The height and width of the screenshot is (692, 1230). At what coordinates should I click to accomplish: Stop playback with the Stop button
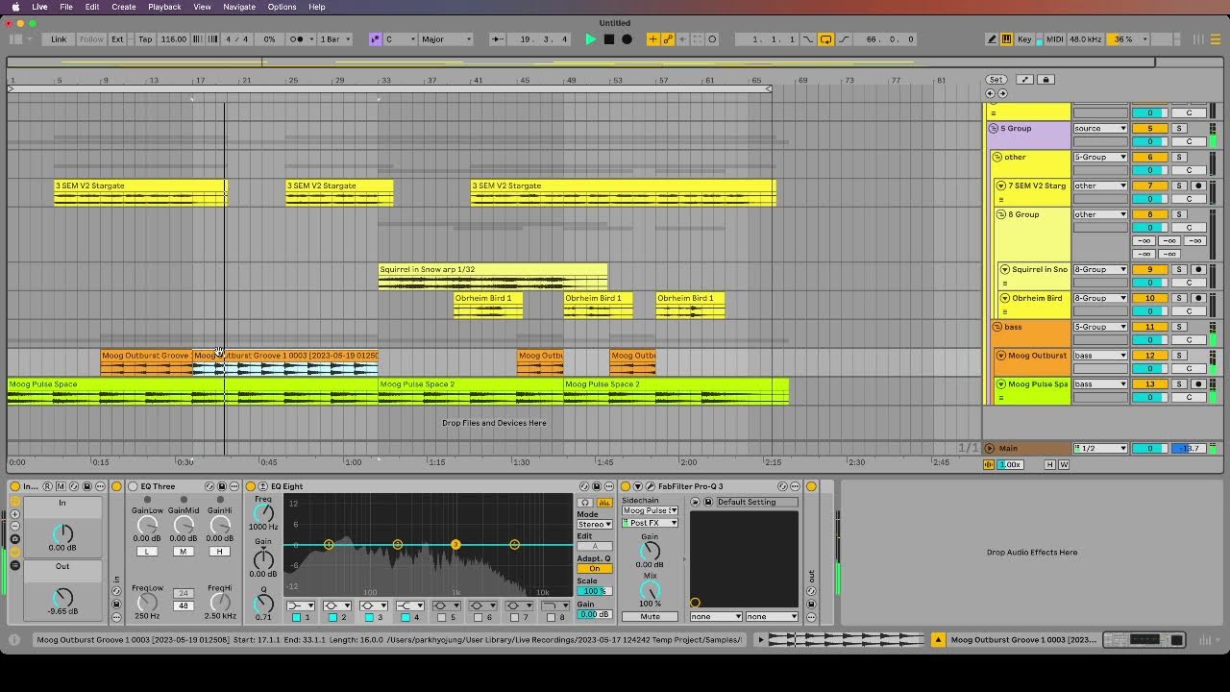click(609, 39)
